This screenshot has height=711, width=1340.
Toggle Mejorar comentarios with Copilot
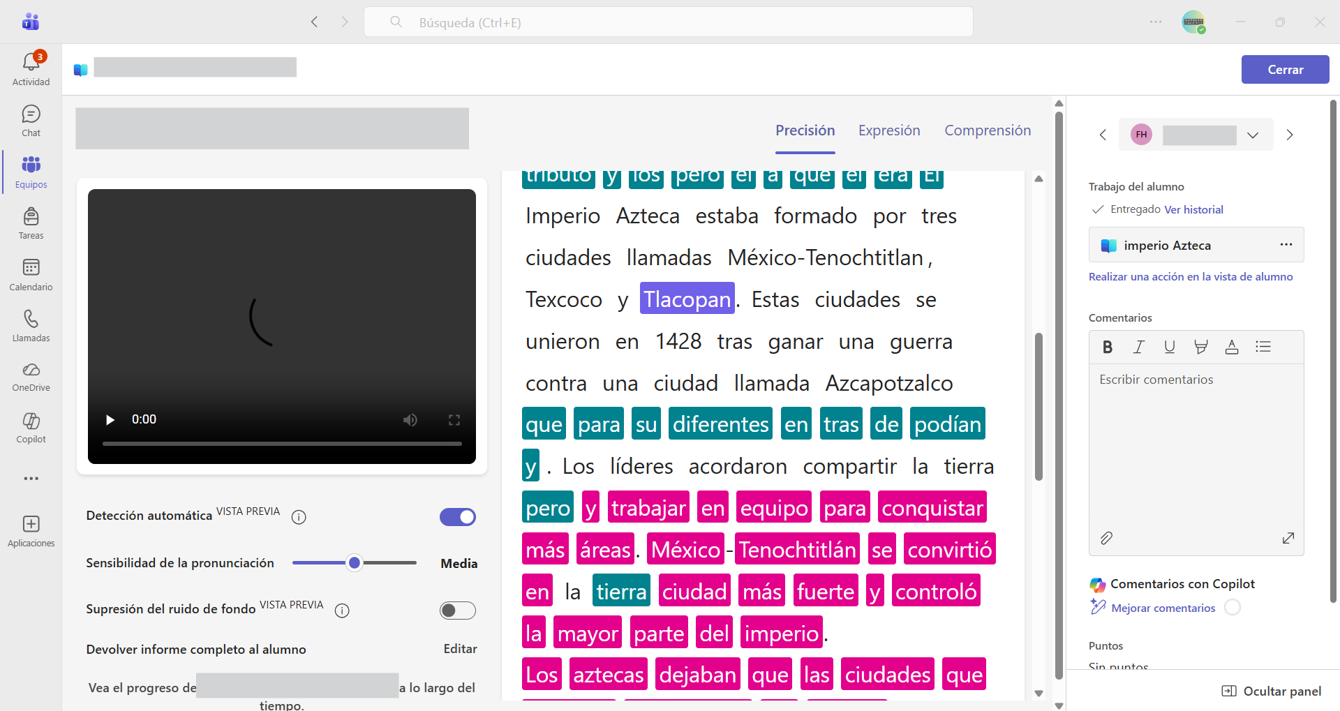coord(1233,608)
